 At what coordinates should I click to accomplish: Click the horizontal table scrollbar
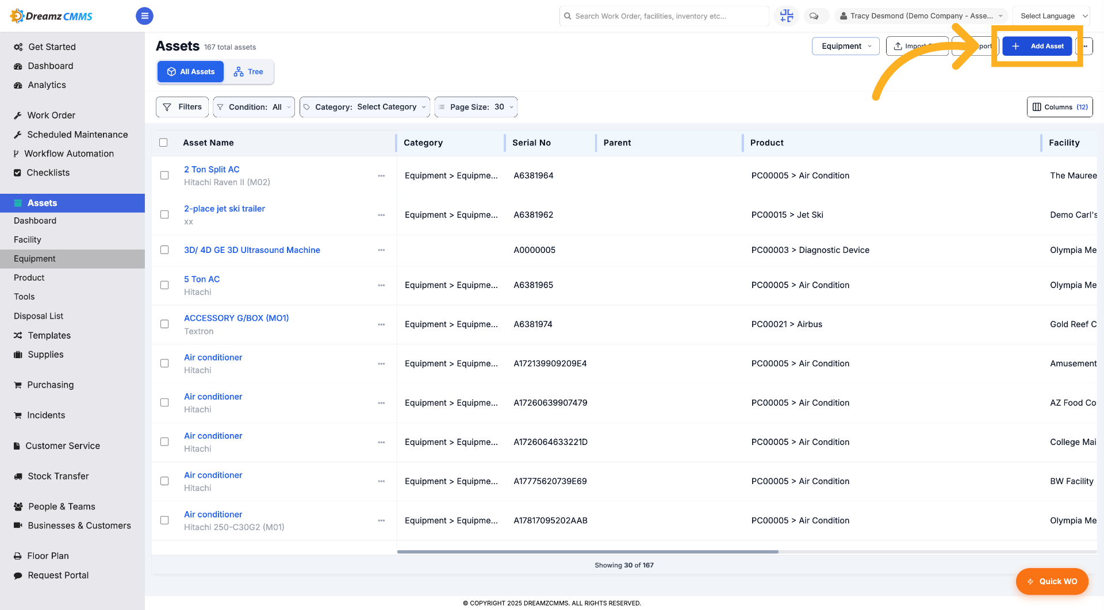[587, 552]
